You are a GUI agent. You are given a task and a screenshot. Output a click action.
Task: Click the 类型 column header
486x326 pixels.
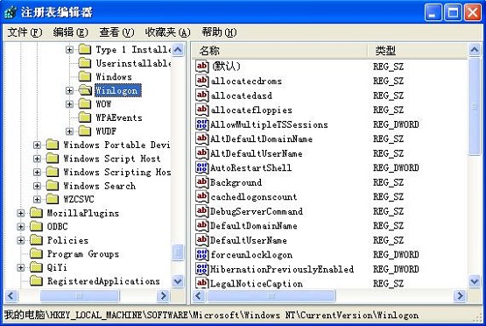pos(417,51)
